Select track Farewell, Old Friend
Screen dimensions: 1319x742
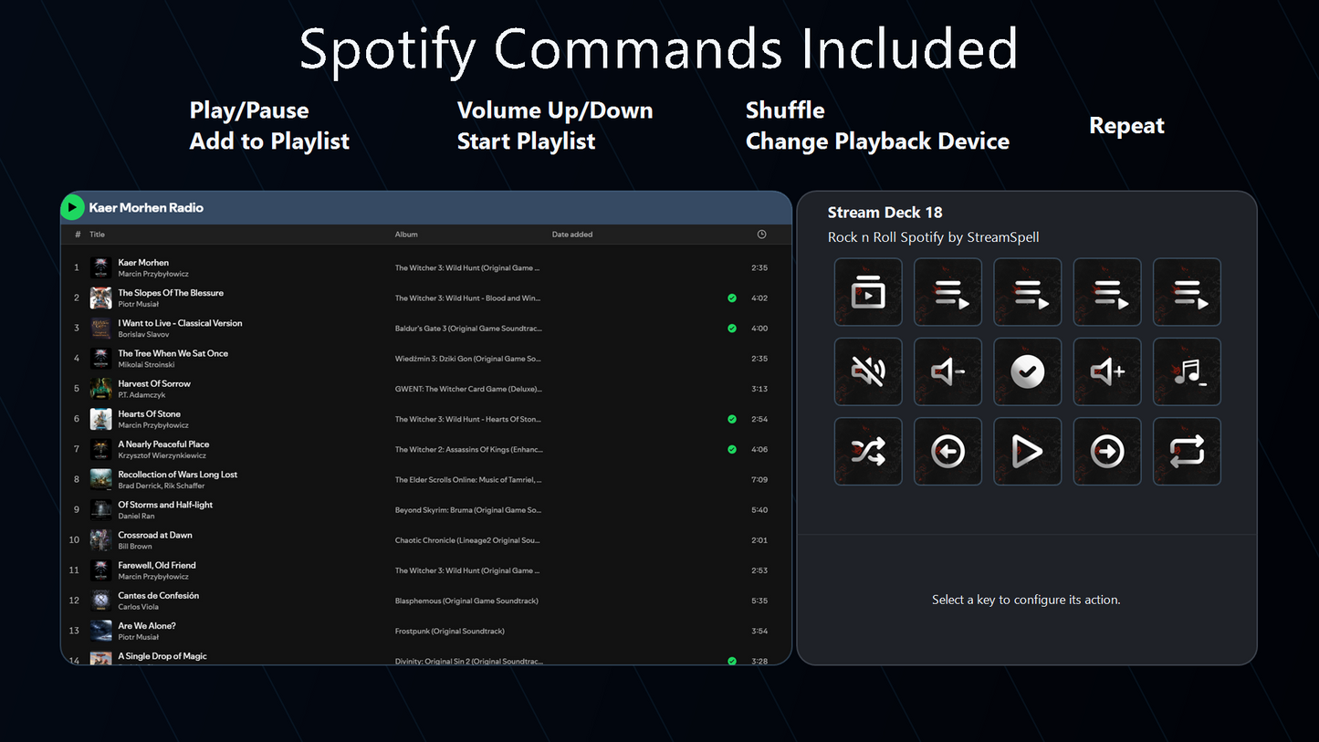(157, 565)
